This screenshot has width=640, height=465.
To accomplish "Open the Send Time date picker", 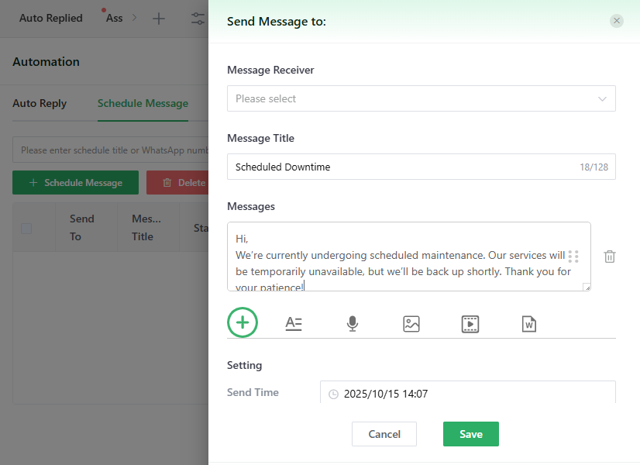I will [x=467, y=394].
